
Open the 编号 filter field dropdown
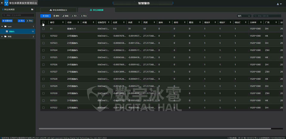coord(244,16)
